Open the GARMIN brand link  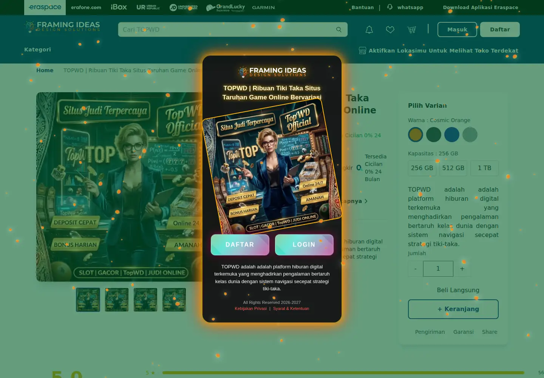point(263,7)
